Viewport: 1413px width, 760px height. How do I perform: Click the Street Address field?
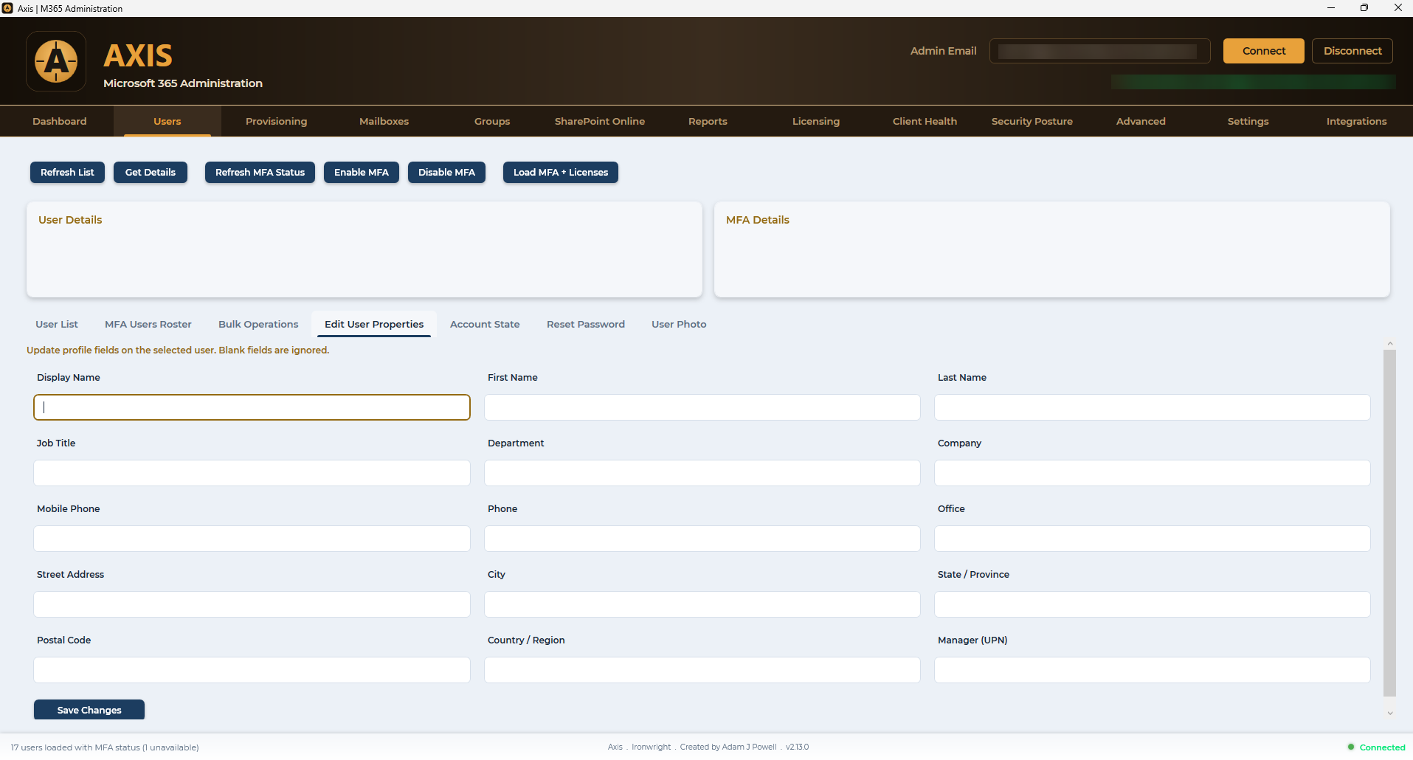(252, 604)
